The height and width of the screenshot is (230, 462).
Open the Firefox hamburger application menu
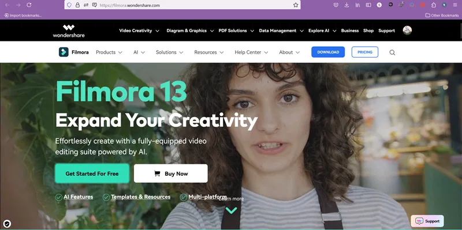[455, 5]
